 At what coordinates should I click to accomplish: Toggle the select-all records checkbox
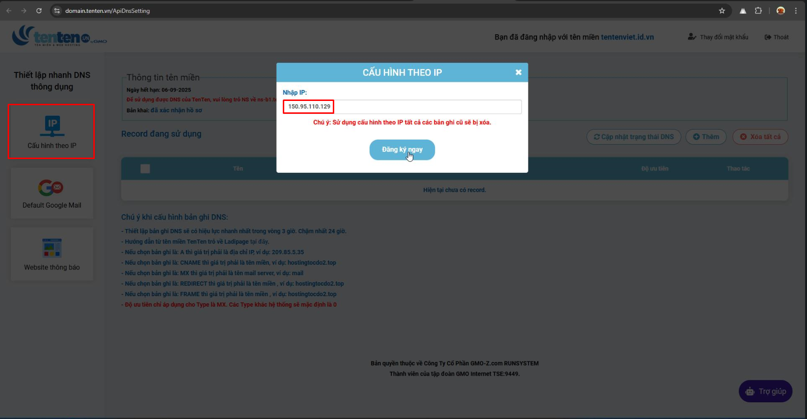point(145,169)
